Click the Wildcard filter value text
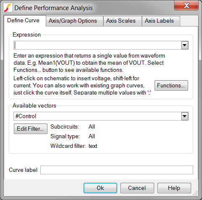The width and height of the screenshot is (202, 200). click(x=93, y=146)
